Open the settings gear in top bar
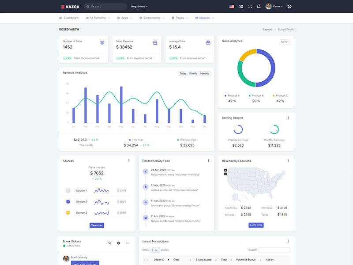 pos(289,7)
